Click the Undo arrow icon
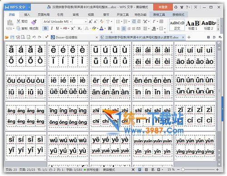 (x=34, y=37)
